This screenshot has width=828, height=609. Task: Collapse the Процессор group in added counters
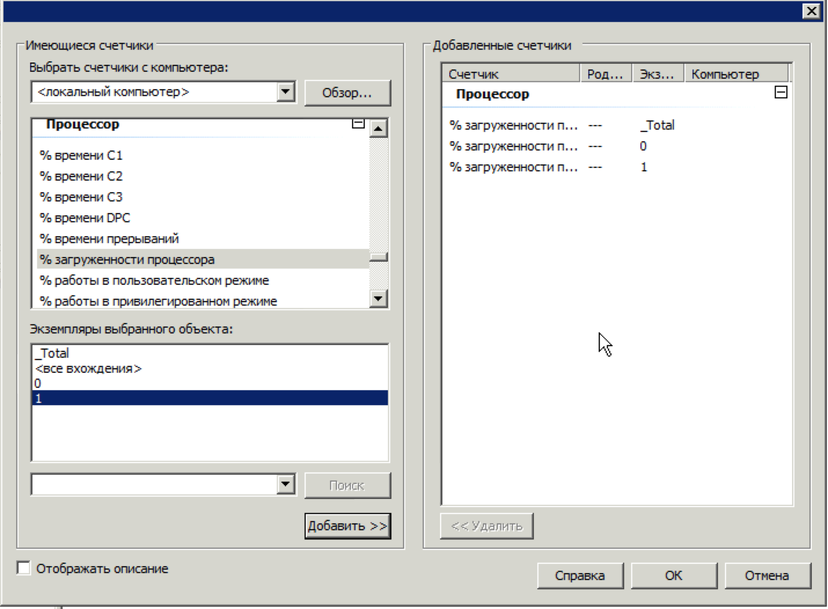(x=781, y=93)
